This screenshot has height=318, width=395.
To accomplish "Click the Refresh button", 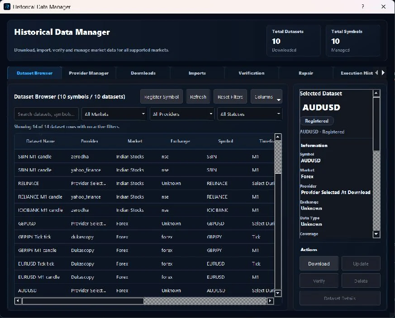I will [x=198, y=97].
